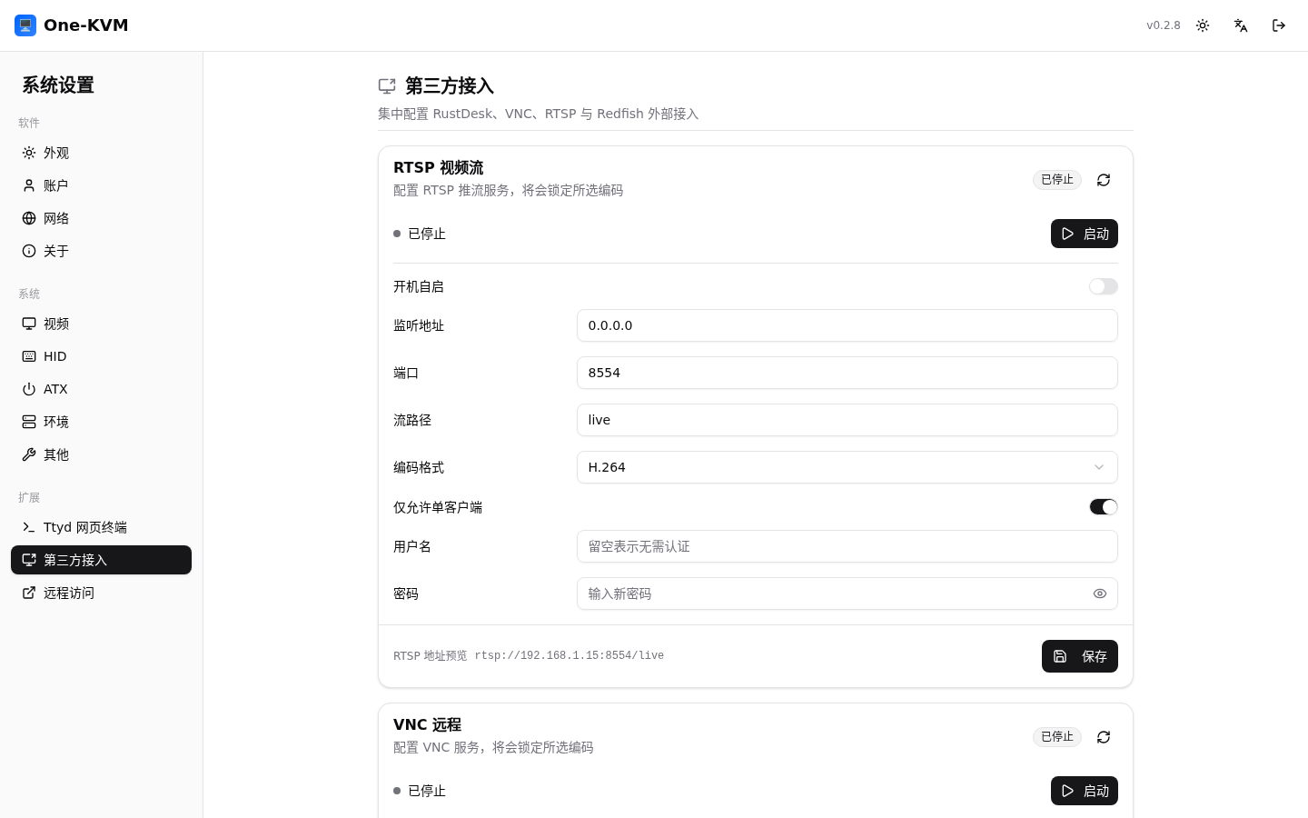Click the 端口 field showing 8554

pos(847,373)
